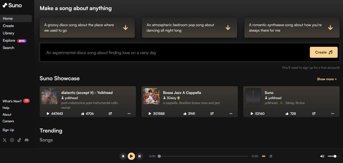Play the Bossa Jazz A Cappella song
The image size is (343, 163).
150,114
